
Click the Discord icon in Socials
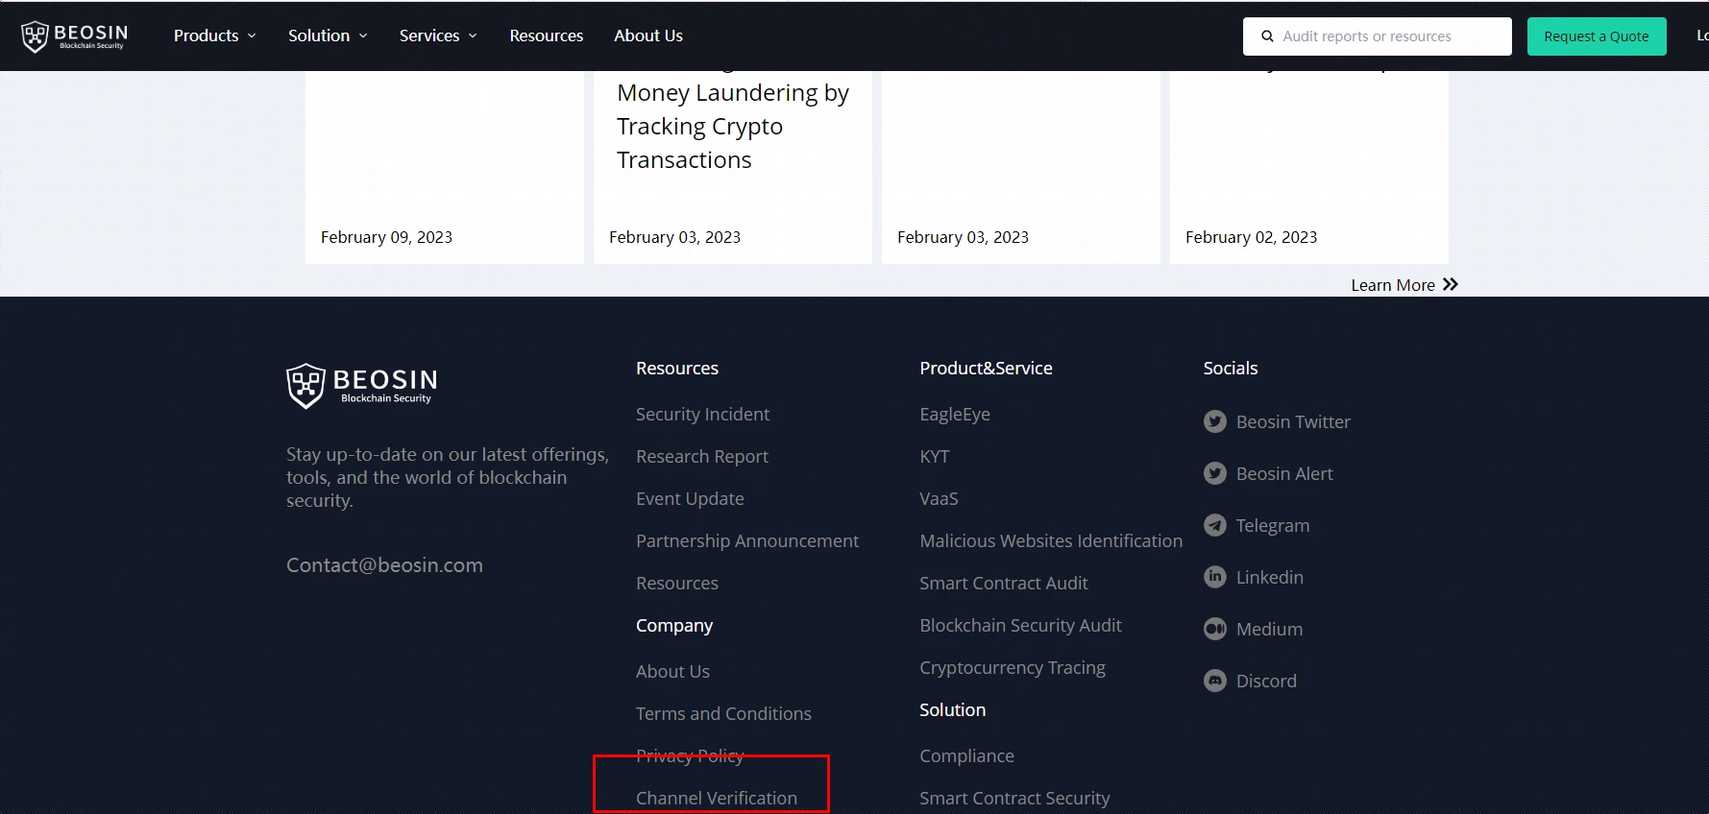(1215, 681)
